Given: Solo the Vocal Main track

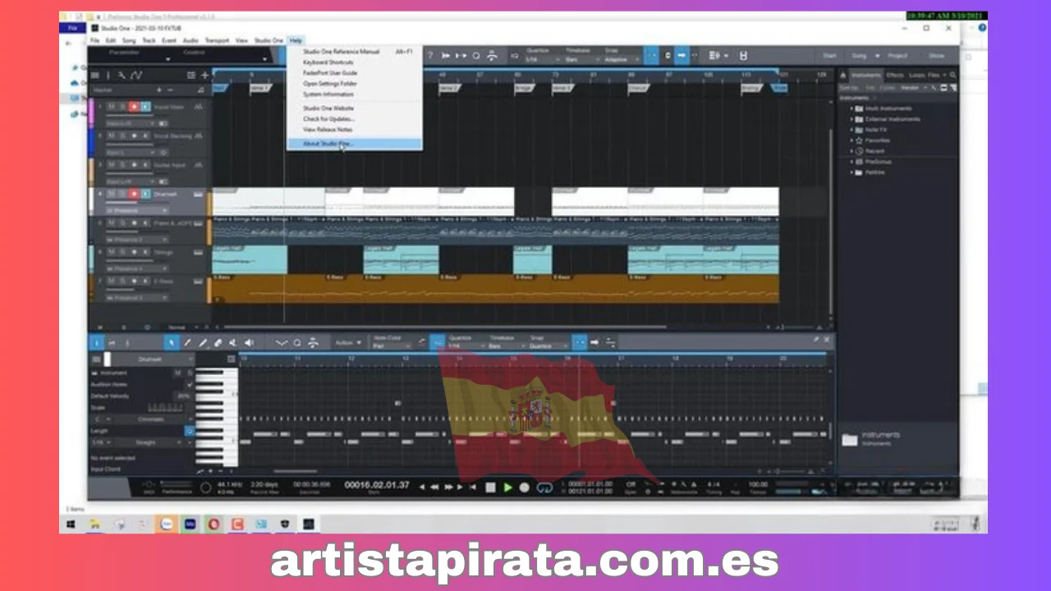Looking at the screenshot, I should pos(122,106).
